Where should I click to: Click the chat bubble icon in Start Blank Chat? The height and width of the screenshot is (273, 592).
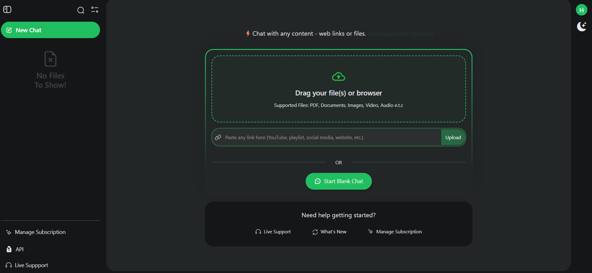point(317,181)
